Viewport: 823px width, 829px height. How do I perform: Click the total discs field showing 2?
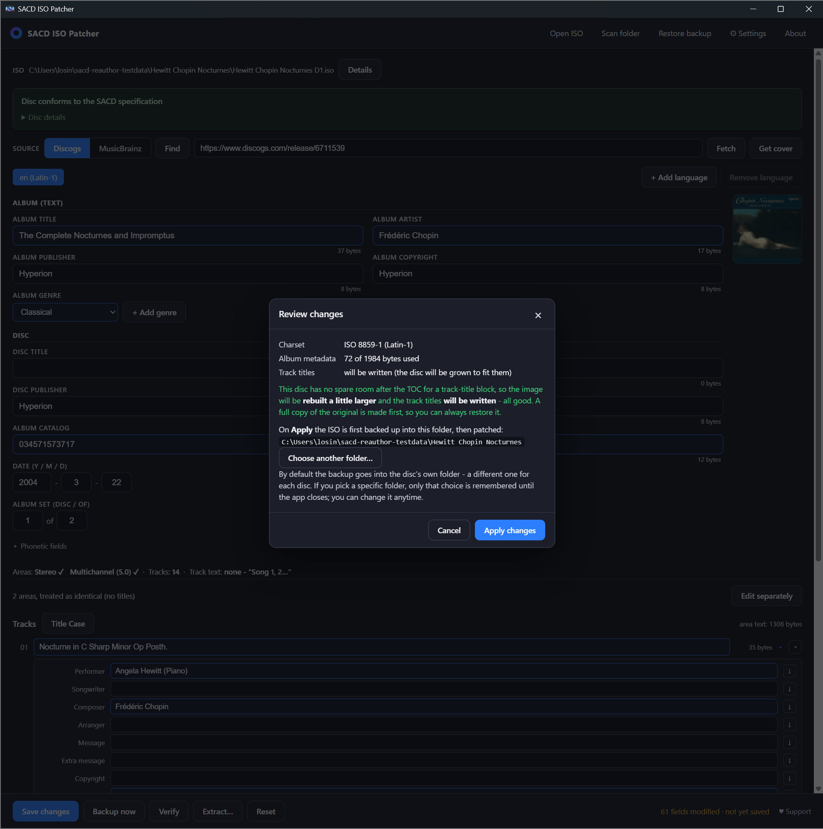pos(72,521)
